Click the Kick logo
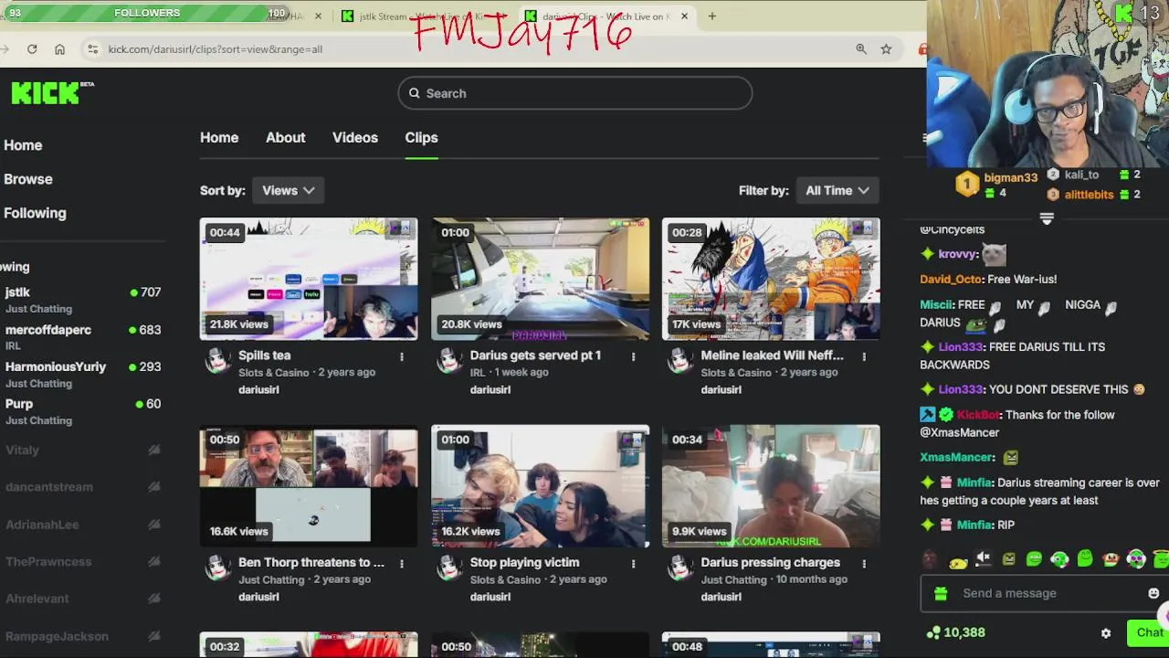 tap(52, 92)
